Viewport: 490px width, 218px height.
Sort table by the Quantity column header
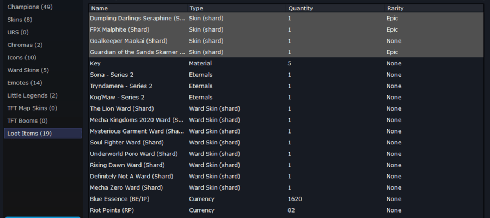coord(335,8)
